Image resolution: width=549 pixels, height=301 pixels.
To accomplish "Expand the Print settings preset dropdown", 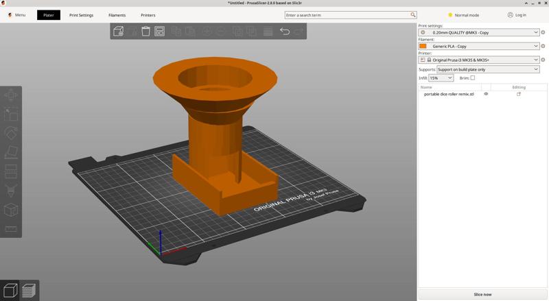I will pyautogui.click(x=536, y=32).
